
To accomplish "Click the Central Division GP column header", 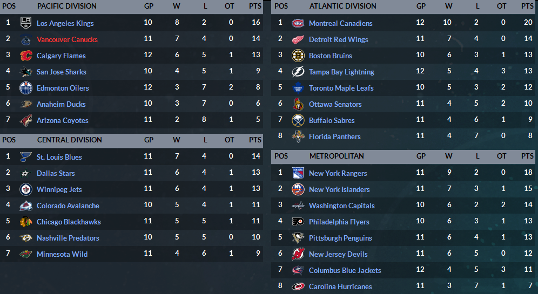I will click(149, 140).
